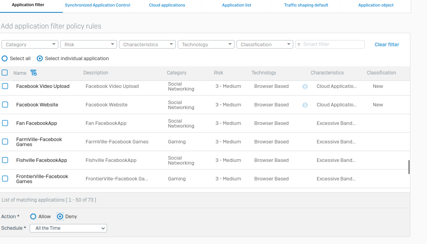Click the Description column header
The width and height of the screenshot is (427, 244).
95,73
